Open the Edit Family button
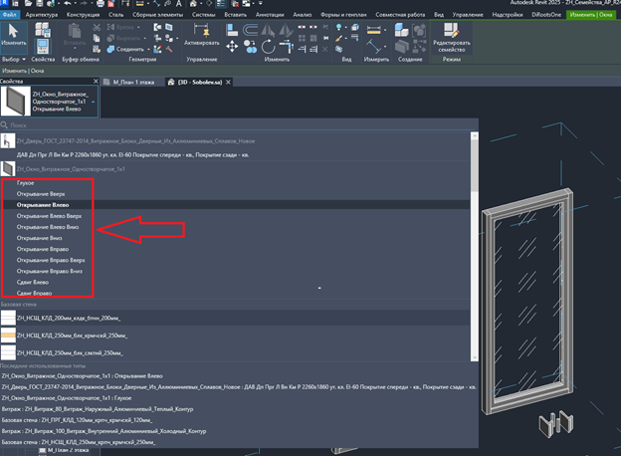This screenshot has height=456, width=621. pyautogui.click(x=452, y=38)
